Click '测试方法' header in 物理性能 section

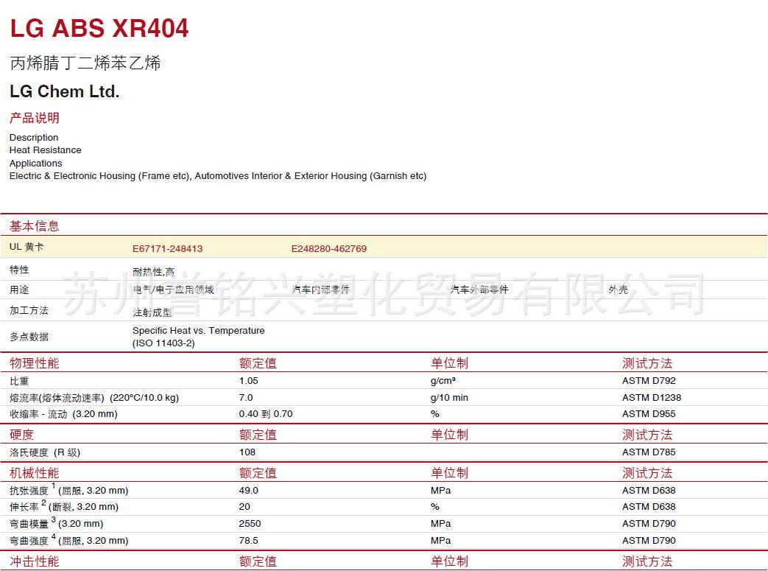click(x=647, y=363)
